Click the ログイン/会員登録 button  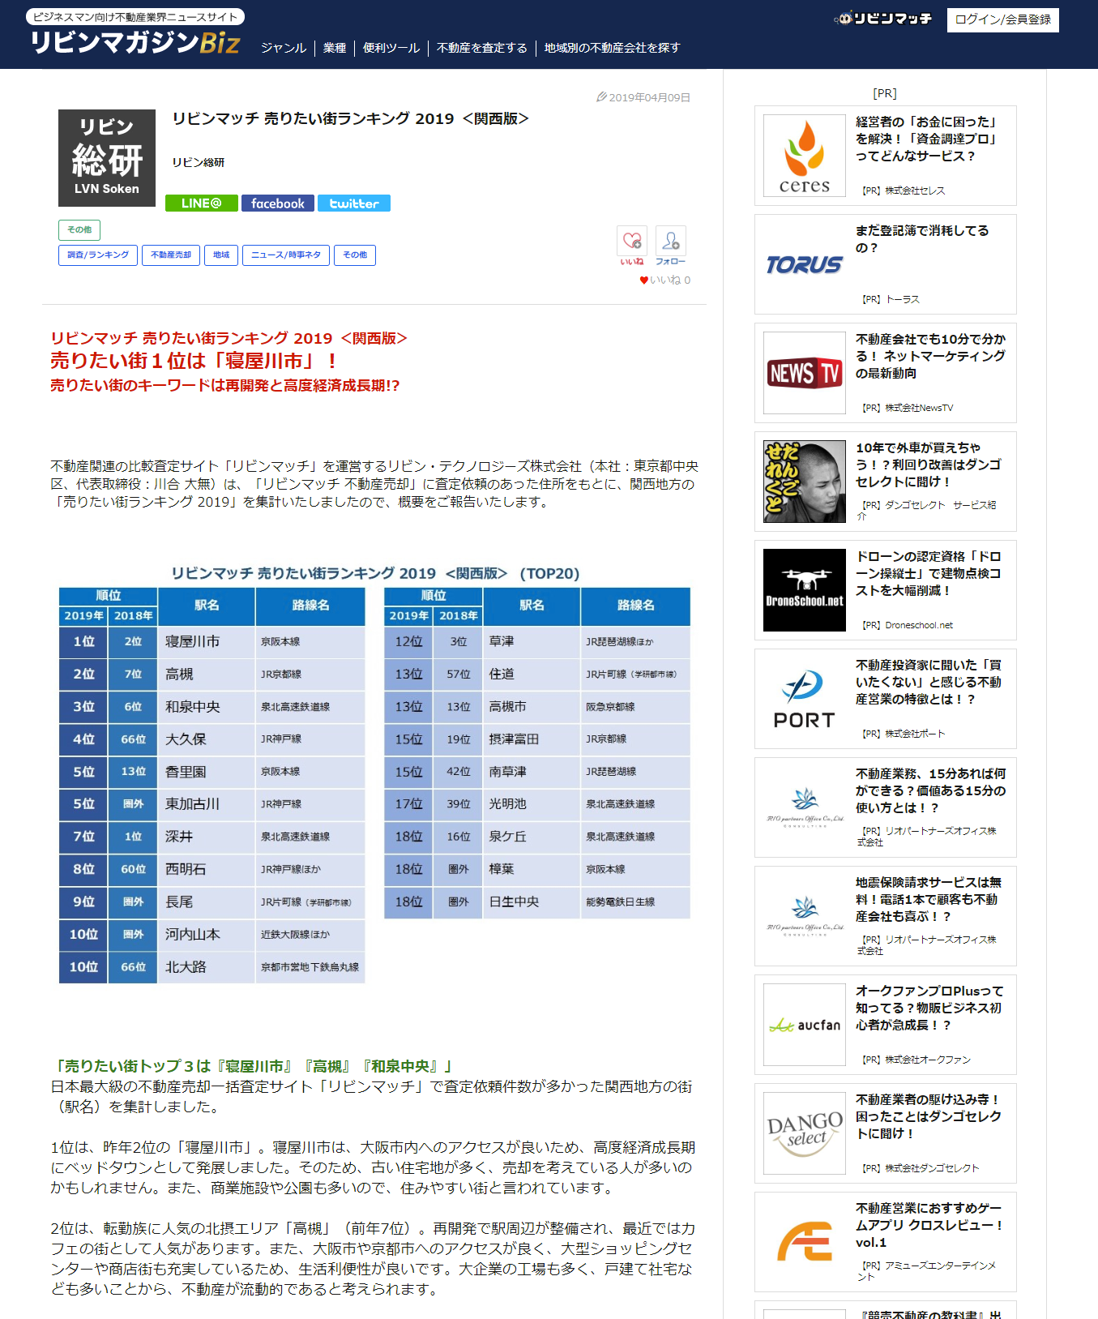tap(1002, 19)
